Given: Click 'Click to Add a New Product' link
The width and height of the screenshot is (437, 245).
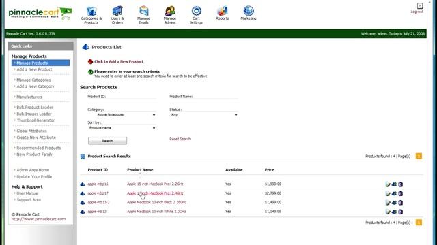Looking at the screenshot, I should 119,61.
